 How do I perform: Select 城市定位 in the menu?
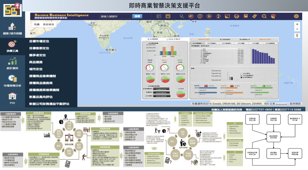point(36,69)
